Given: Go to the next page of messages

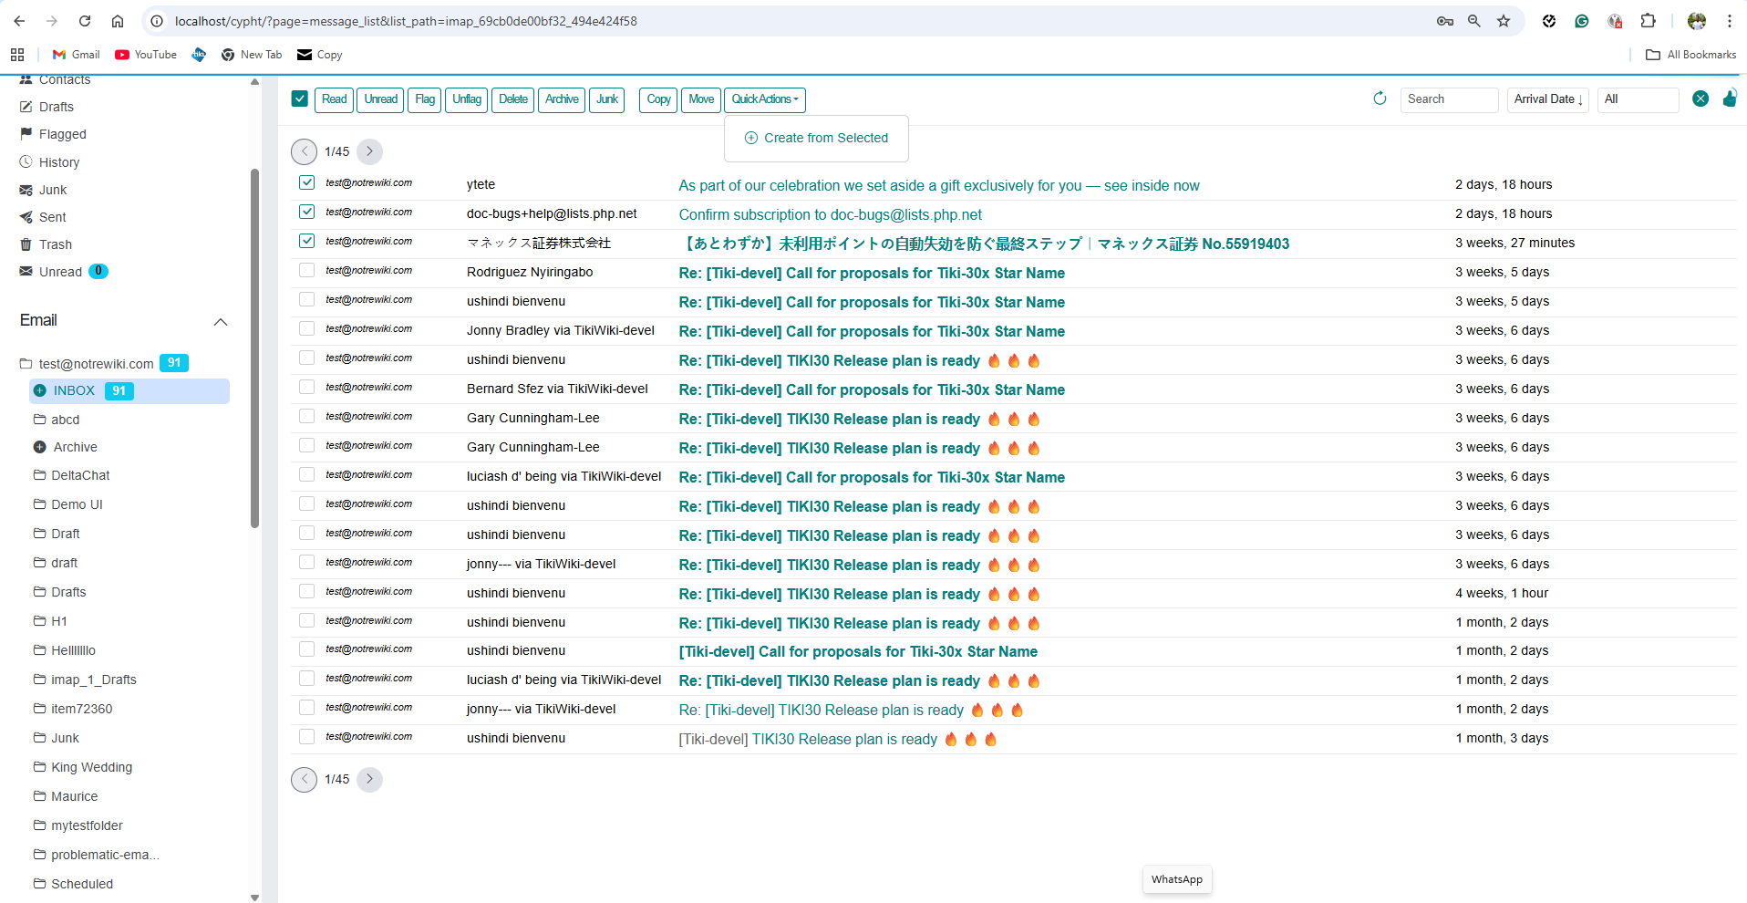Looking at the screenshot, I should 369,151.
